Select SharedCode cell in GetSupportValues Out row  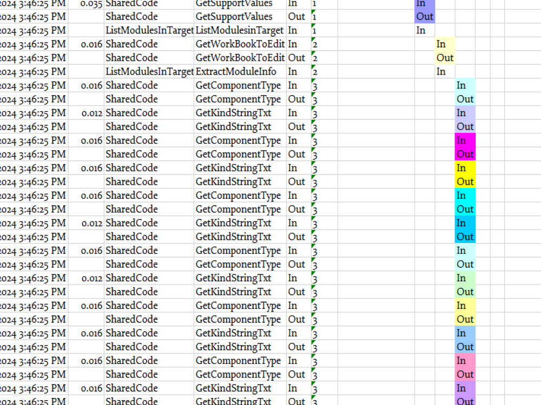click(149, 17)
